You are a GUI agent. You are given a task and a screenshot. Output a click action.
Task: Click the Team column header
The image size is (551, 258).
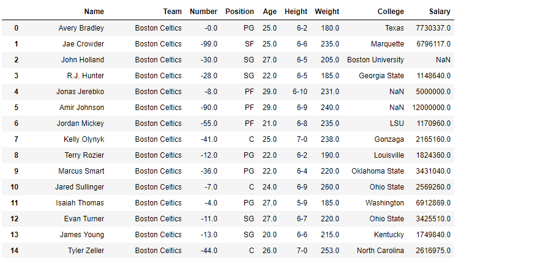click(172, 12)
